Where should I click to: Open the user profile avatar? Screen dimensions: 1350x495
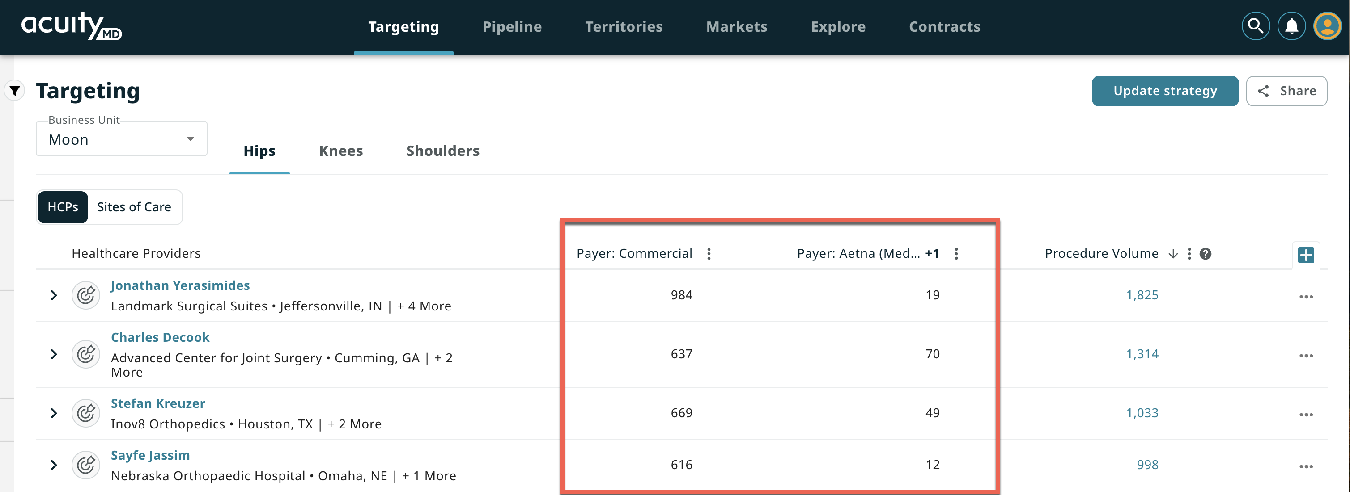(1327, 26)
